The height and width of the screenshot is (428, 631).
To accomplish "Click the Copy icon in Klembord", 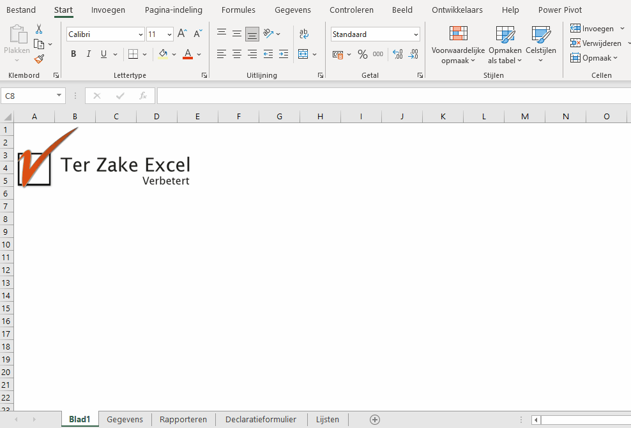I will point(39,44).
